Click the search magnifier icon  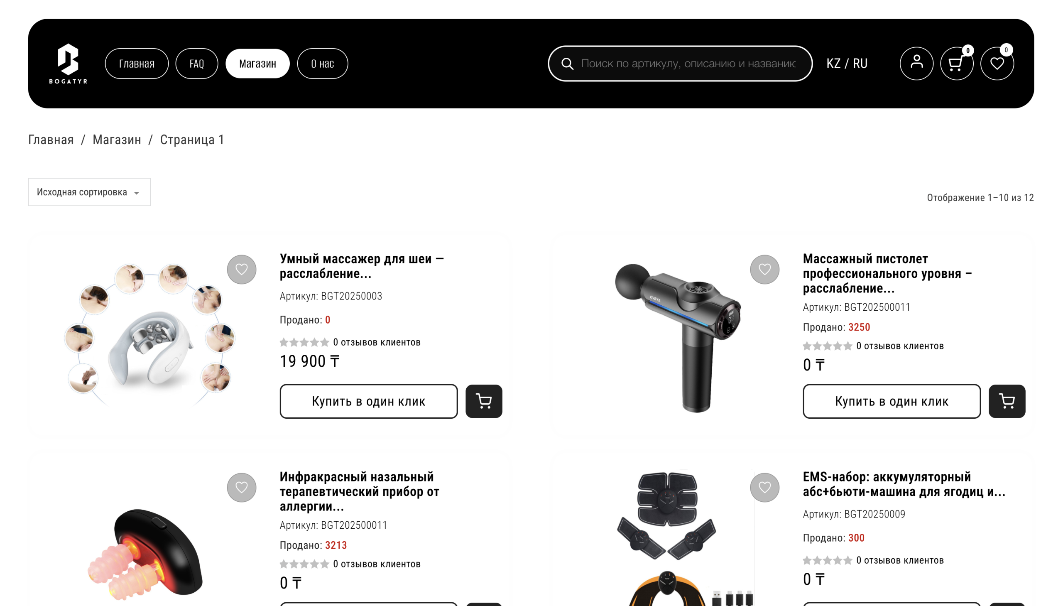pos(567,63)
